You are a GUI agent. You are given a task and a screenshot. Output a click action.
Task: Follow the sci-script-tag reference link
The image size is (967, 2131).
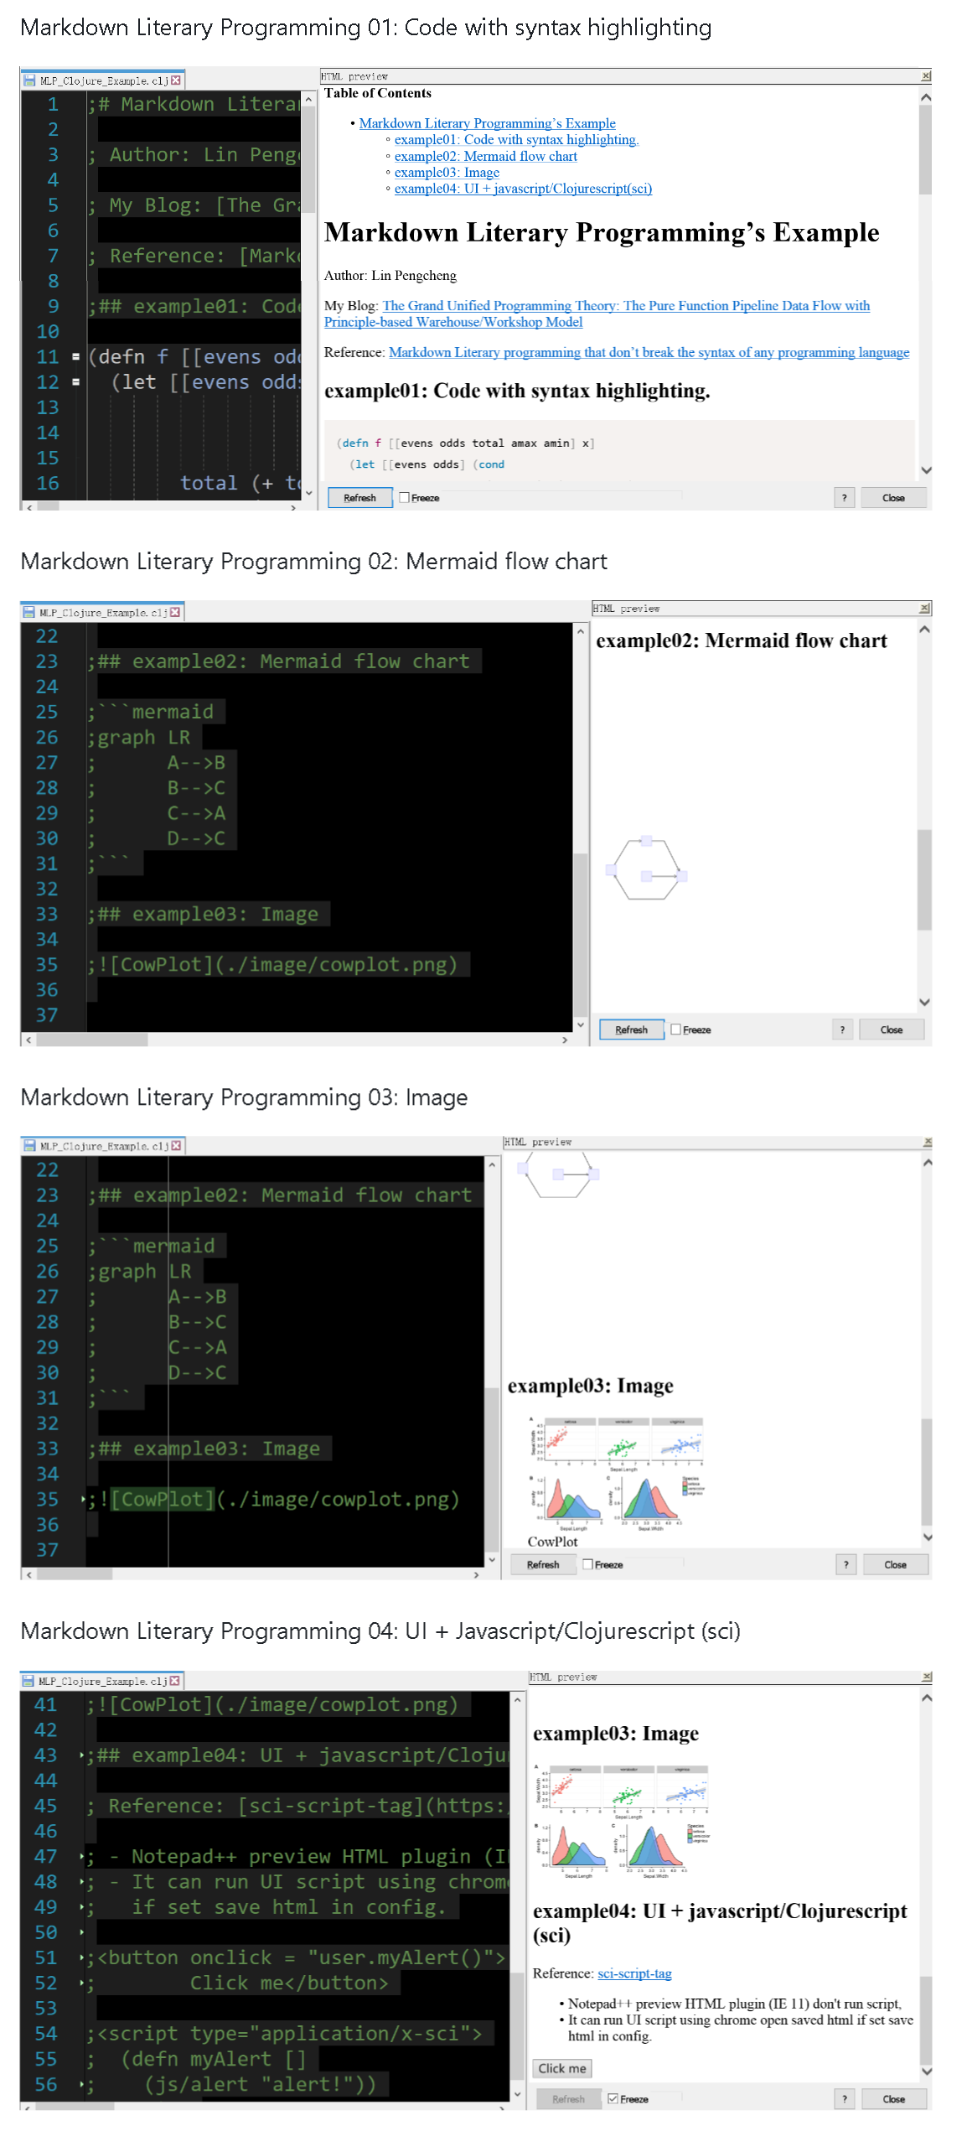click(x=634, y=1973)
